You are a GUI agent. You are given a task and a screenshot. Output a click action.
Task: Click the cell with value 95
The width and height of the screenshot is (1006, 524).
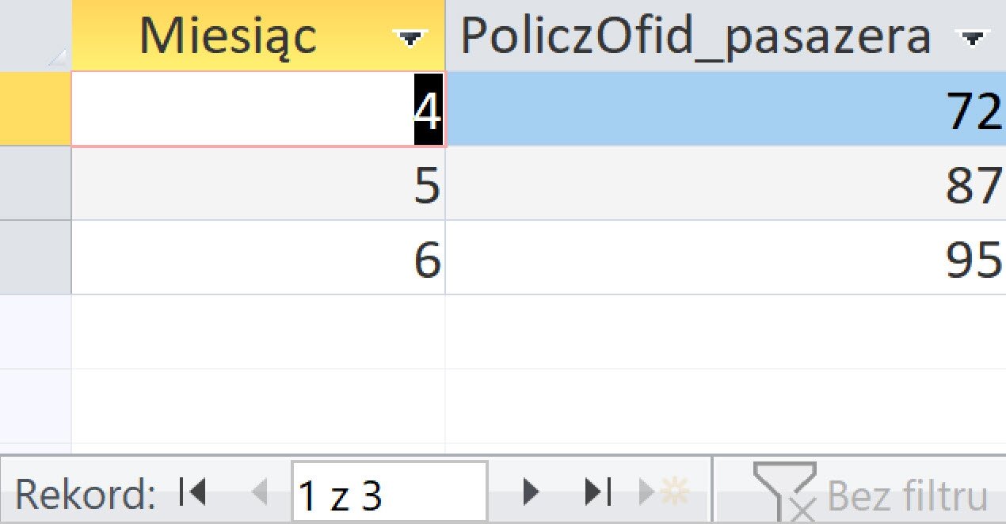coord(725,257)
